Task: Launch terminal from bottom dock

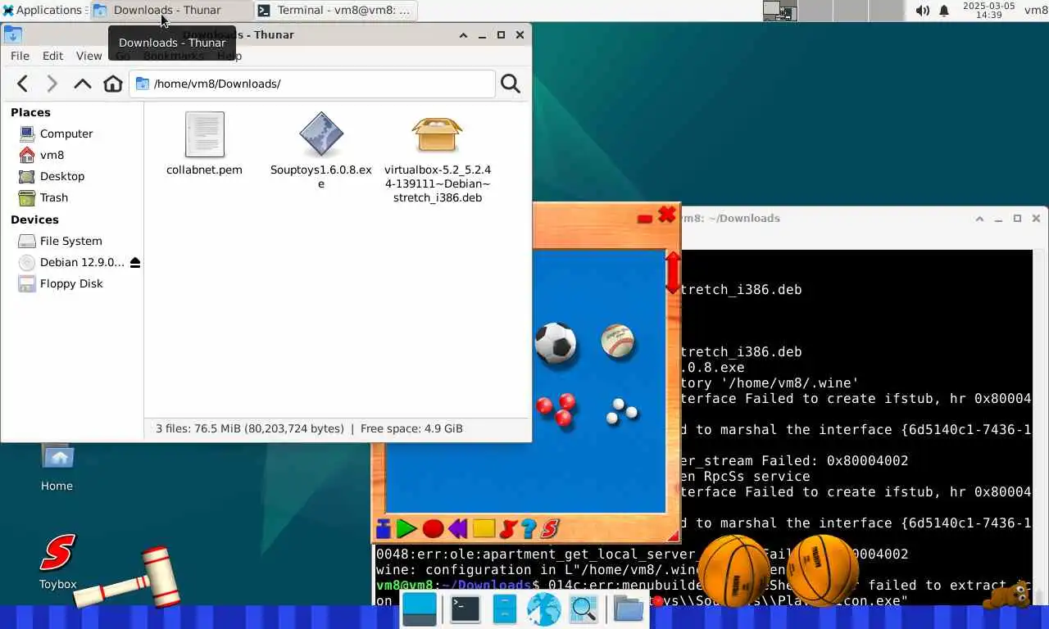Action: 465,609
